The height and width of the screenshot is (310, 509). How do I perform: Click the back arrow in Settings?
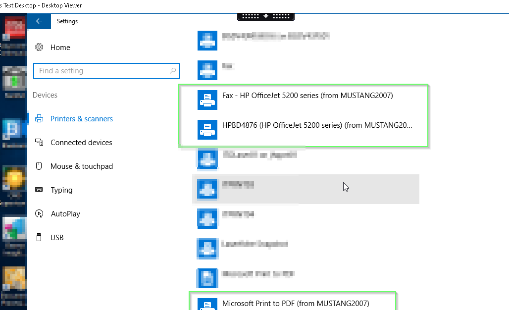click(39, 21)
